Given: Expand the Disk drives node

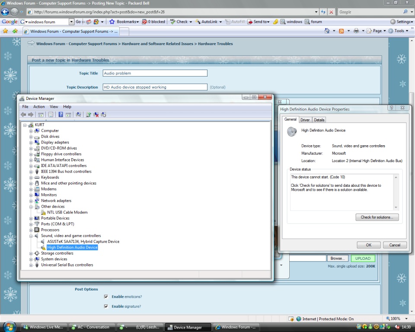Looking at the screenshot, I should tap(31, 137).
